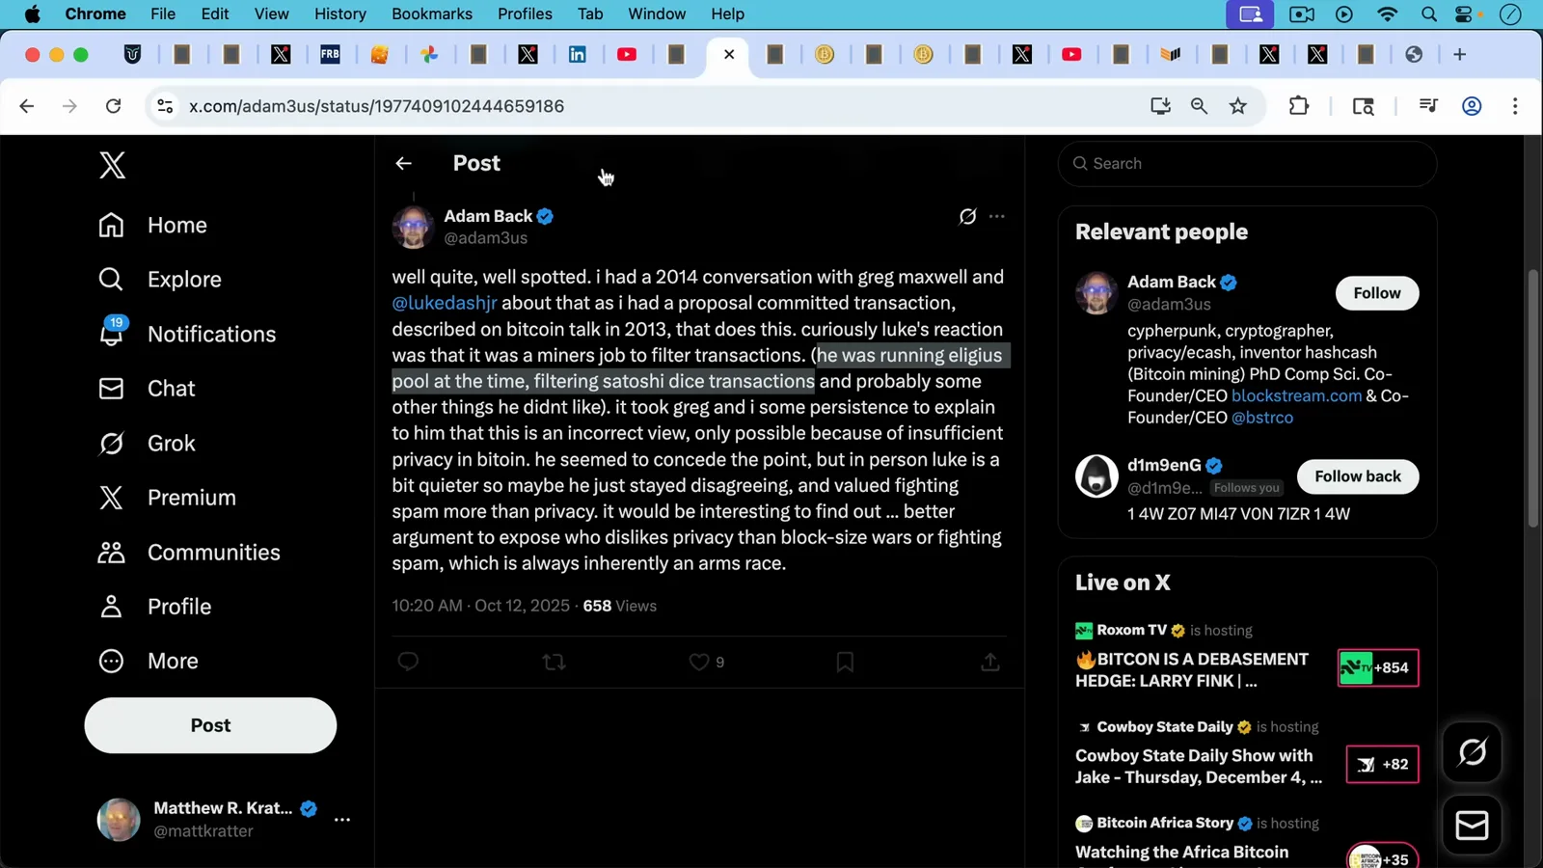Bookmark page with the star icon

pyautogui.click(x=1238, y=106)
